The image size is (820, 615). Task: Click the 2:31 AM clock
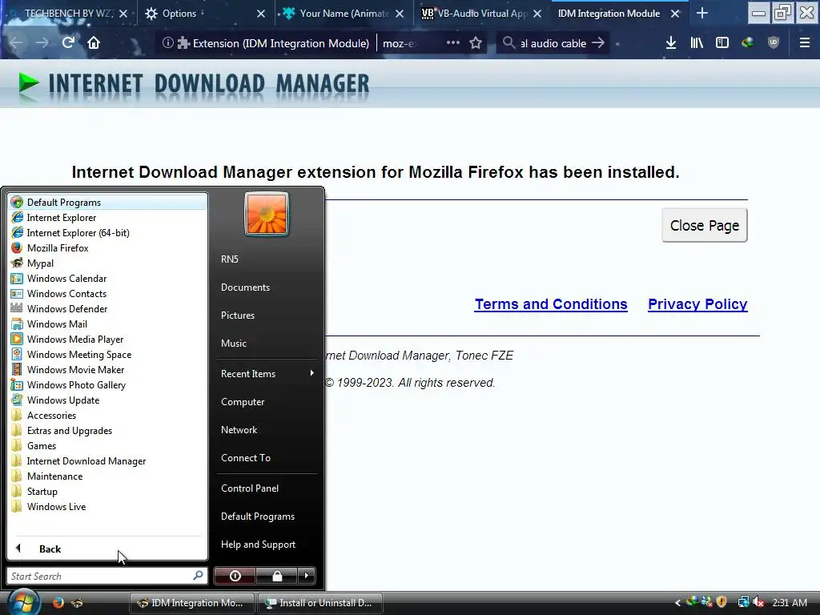click(x=790, y=602)
